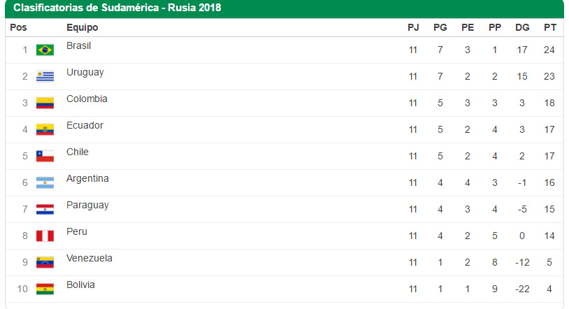Click the Venezuela flag icon
Screen dimensions: 569x309
click(x=45, y=262)
